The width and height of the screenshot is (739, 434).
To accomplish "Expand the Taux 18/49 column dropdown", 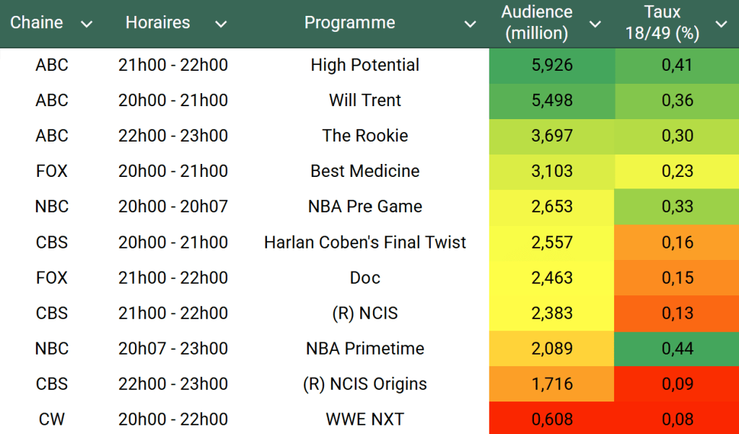I will pyautogui.click(x=721, y=25).
